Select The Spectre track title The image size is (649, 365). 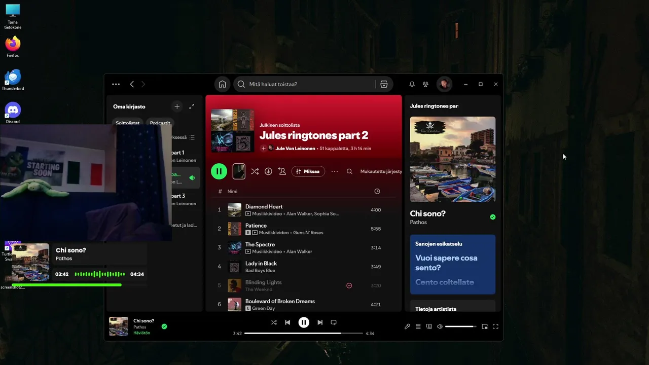[x=260, y=244]
